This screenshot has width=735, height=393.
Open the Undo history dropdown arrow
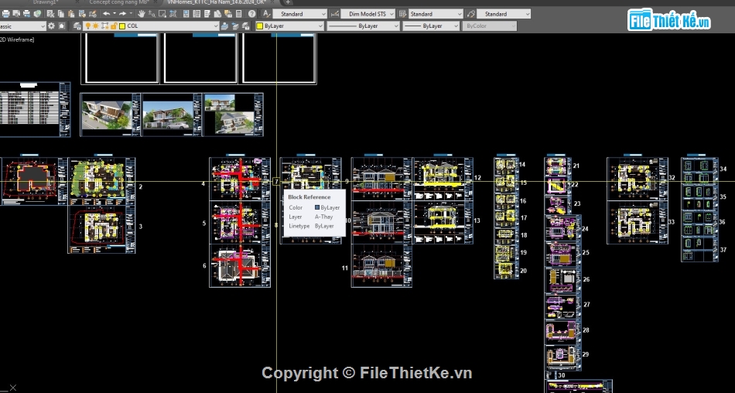point(115,14)
